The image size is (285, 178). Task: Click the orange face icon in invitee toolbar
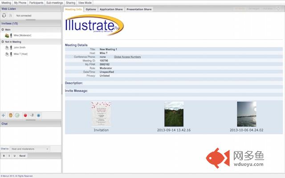click(11, 115)
